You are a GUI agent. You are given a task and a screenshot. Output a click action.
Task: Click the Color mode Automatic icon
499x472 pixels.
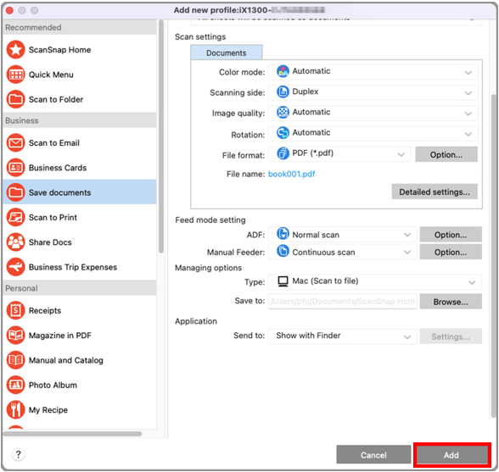click(x=283, y=71)
